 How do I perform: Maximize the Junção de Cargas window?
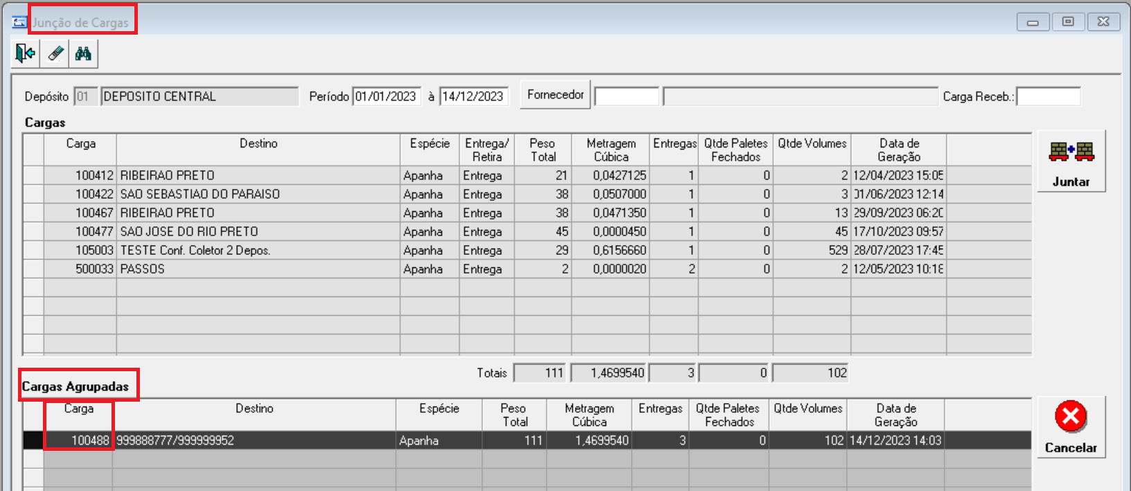click(x=1068, y=22)
